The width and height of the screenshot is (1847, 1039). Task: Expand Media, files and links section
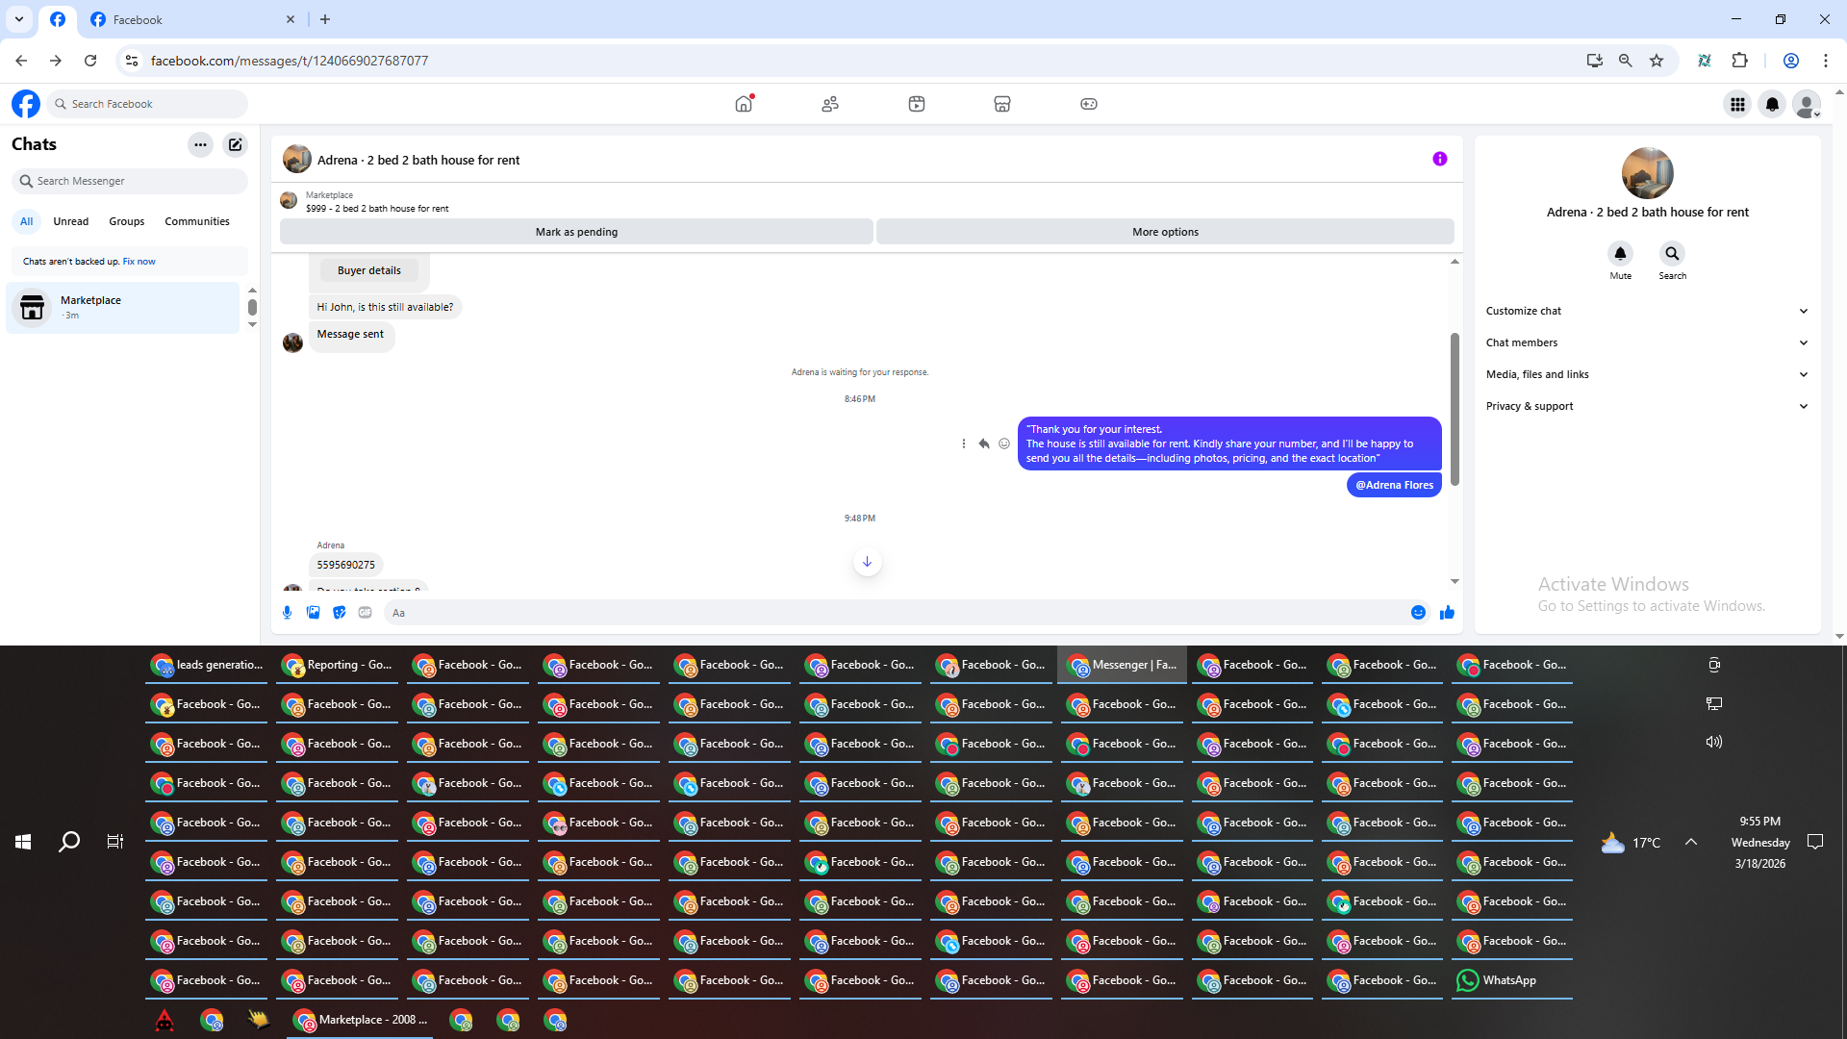(x=1646, y=374)
